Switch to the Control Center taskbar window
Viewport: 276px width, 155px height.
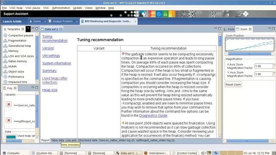pyautogui.click(x=185, y=153)
